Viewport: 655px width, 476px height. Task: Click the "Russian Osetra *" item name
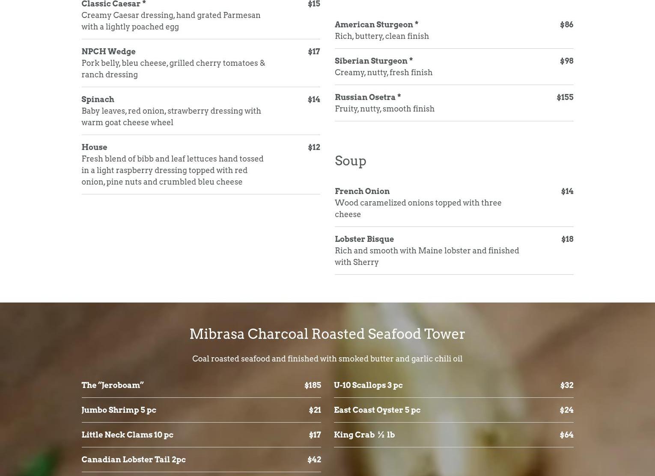pyautogui.click(x=368, y=97)
